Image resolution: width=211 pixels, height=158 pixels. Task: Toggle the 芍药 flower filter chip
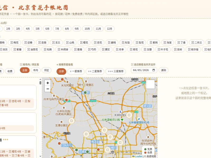point(92,50)
